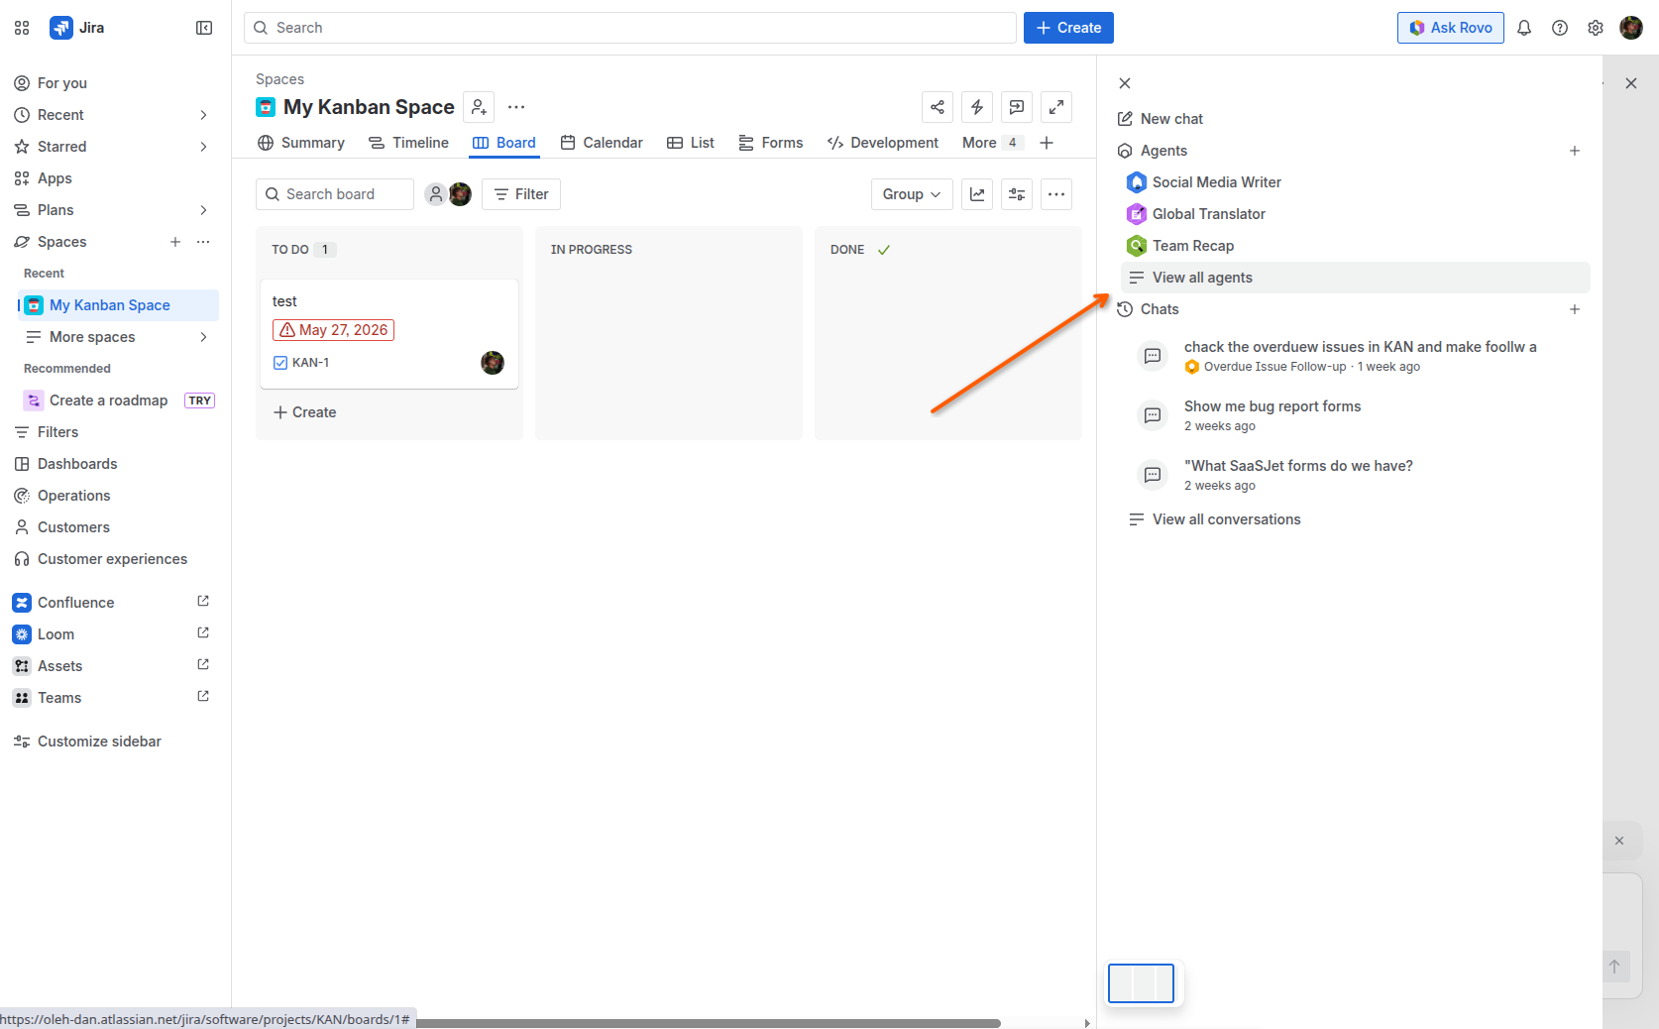Open the Group dropdown
The height and width of the screenshot is (1029, 1659).
(912, 194)
